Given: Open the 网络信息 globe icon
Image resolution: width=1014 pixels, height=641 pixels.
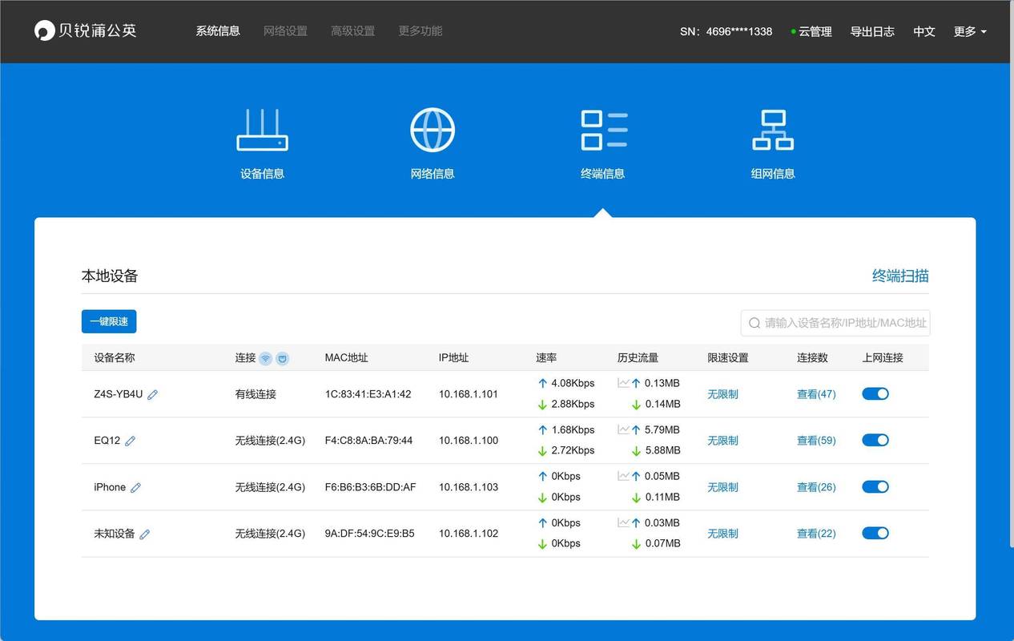Looking at the screenshot, I should pyautogui.click(x=433, y=130).
